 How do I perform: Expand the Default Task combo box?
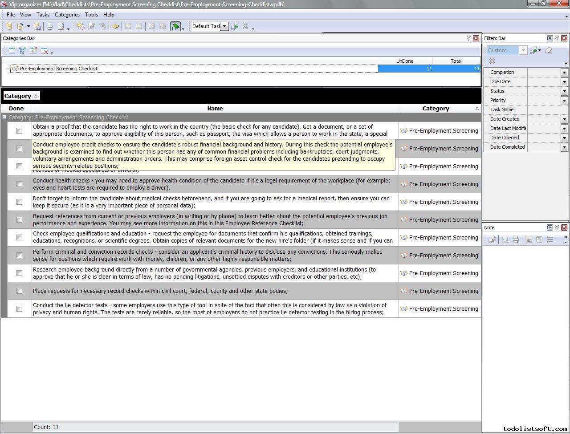coord(225,26)
